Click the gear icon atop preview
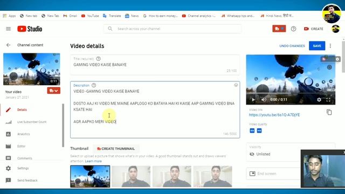This screenshot has width=345, height=194. pos(337,59)
